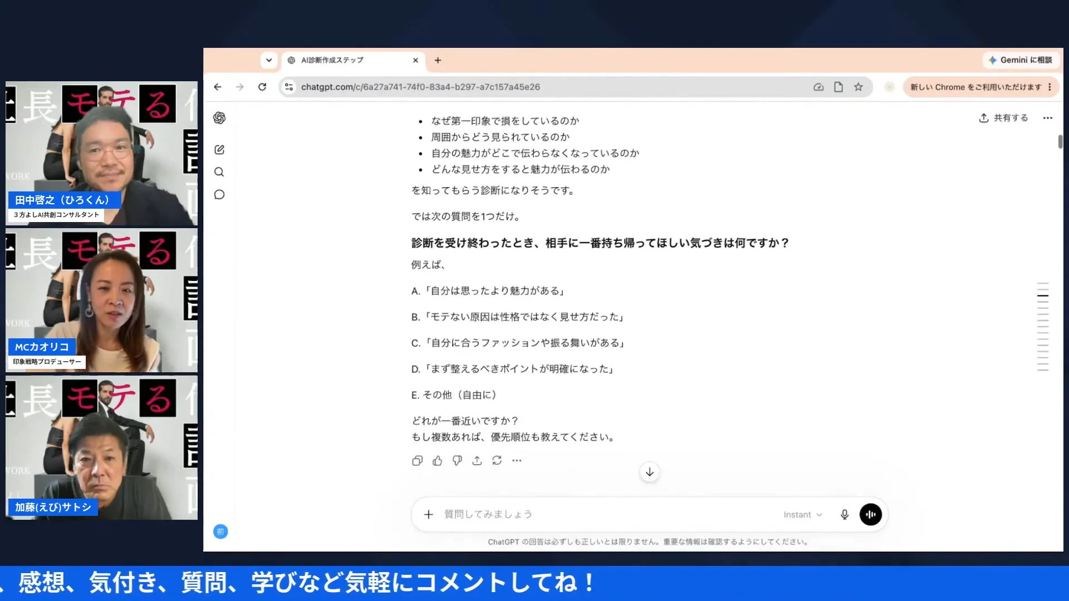Click the MCカオリコ video thumbnail
This screenshot has height=601, width=1069.
coord(101,300)
